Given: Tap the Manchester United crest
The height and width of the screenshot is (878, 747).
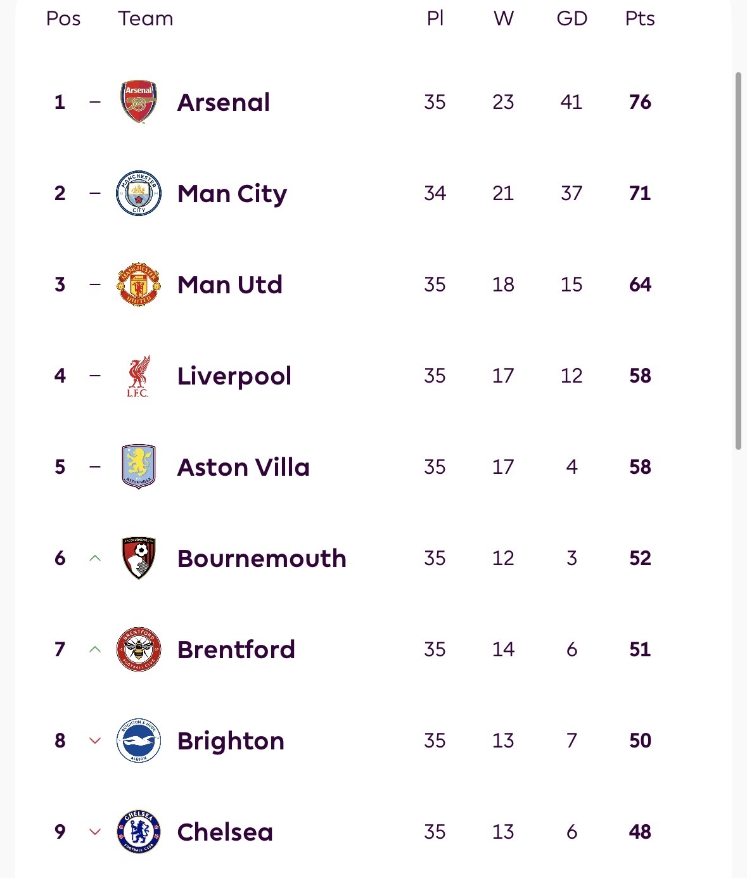Looking at the screenshot, I should pyautogui.click(x=139, y=284).
